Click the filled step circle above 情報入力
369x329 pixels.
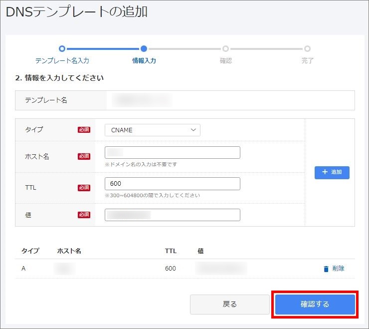tap(144, 49)
